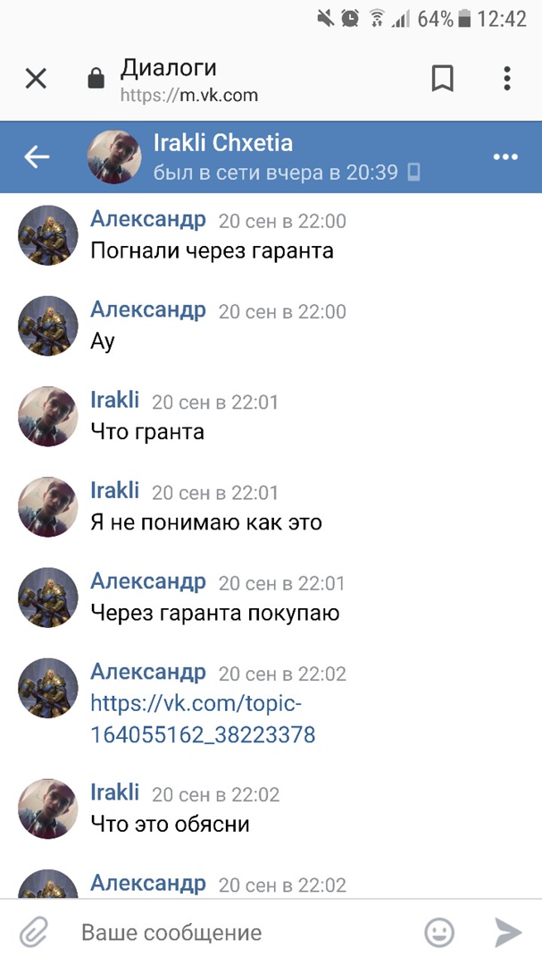Image resolution: width=542 pixels, height=966 pixels.
Task: Select message 'Я не понимаю как это'
Action: click(x=206, y=523)
